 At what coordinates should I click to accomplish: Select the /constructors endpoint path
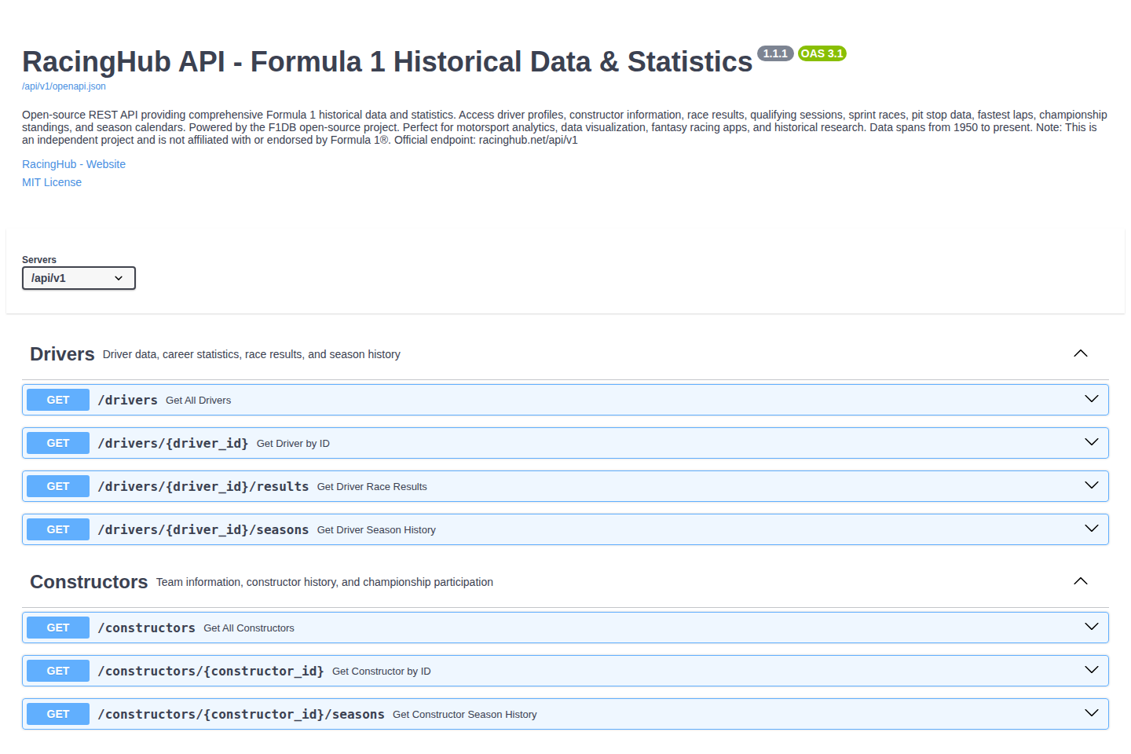[146, 628]
